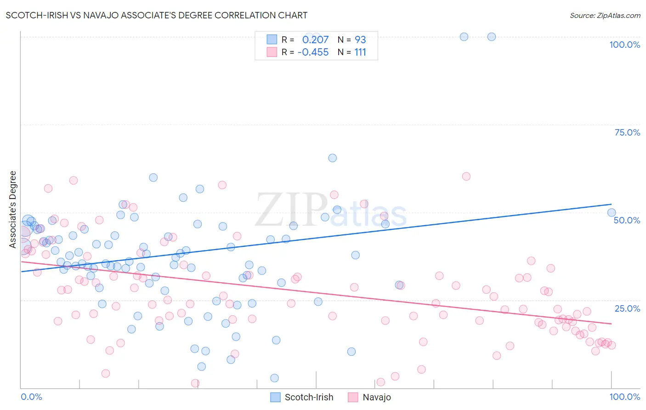Viewport: 646px width, 410px height.
Task: Click the 100.0% x-axis label at bottom right
Action: (625, 397)
